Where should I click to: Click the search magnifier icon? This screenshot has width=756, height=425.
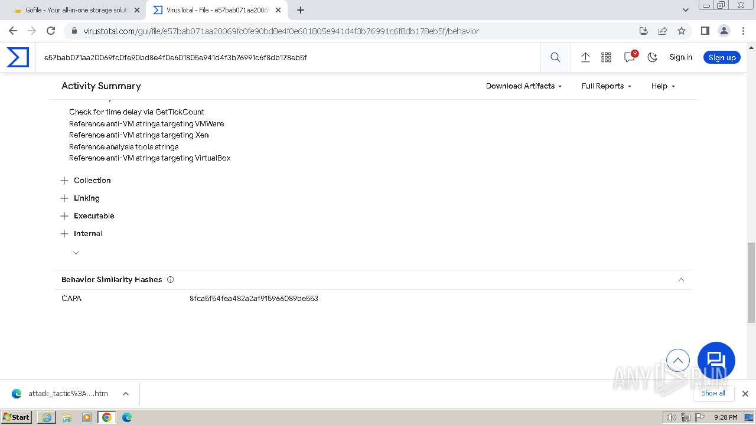pos(555,57)
